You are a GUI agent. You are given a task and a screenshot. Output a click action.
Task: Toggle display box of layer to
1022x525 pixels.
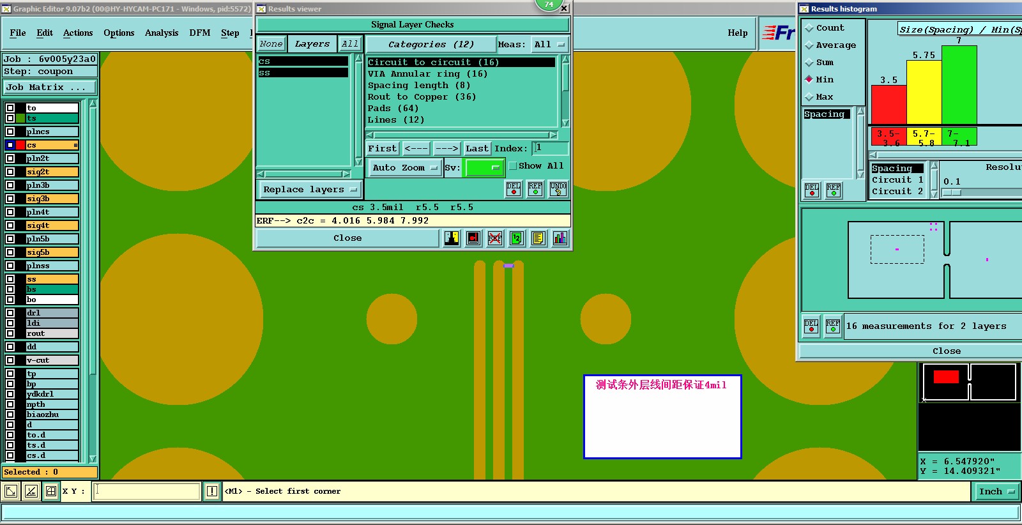(10, 108)
